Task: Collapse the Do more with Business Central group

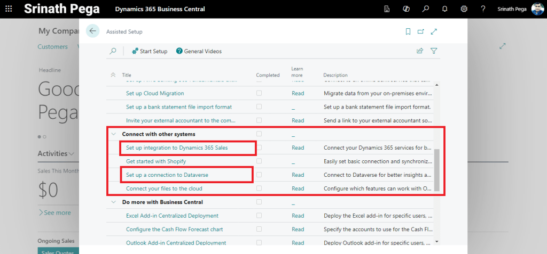Action: [x=113, y=202]
